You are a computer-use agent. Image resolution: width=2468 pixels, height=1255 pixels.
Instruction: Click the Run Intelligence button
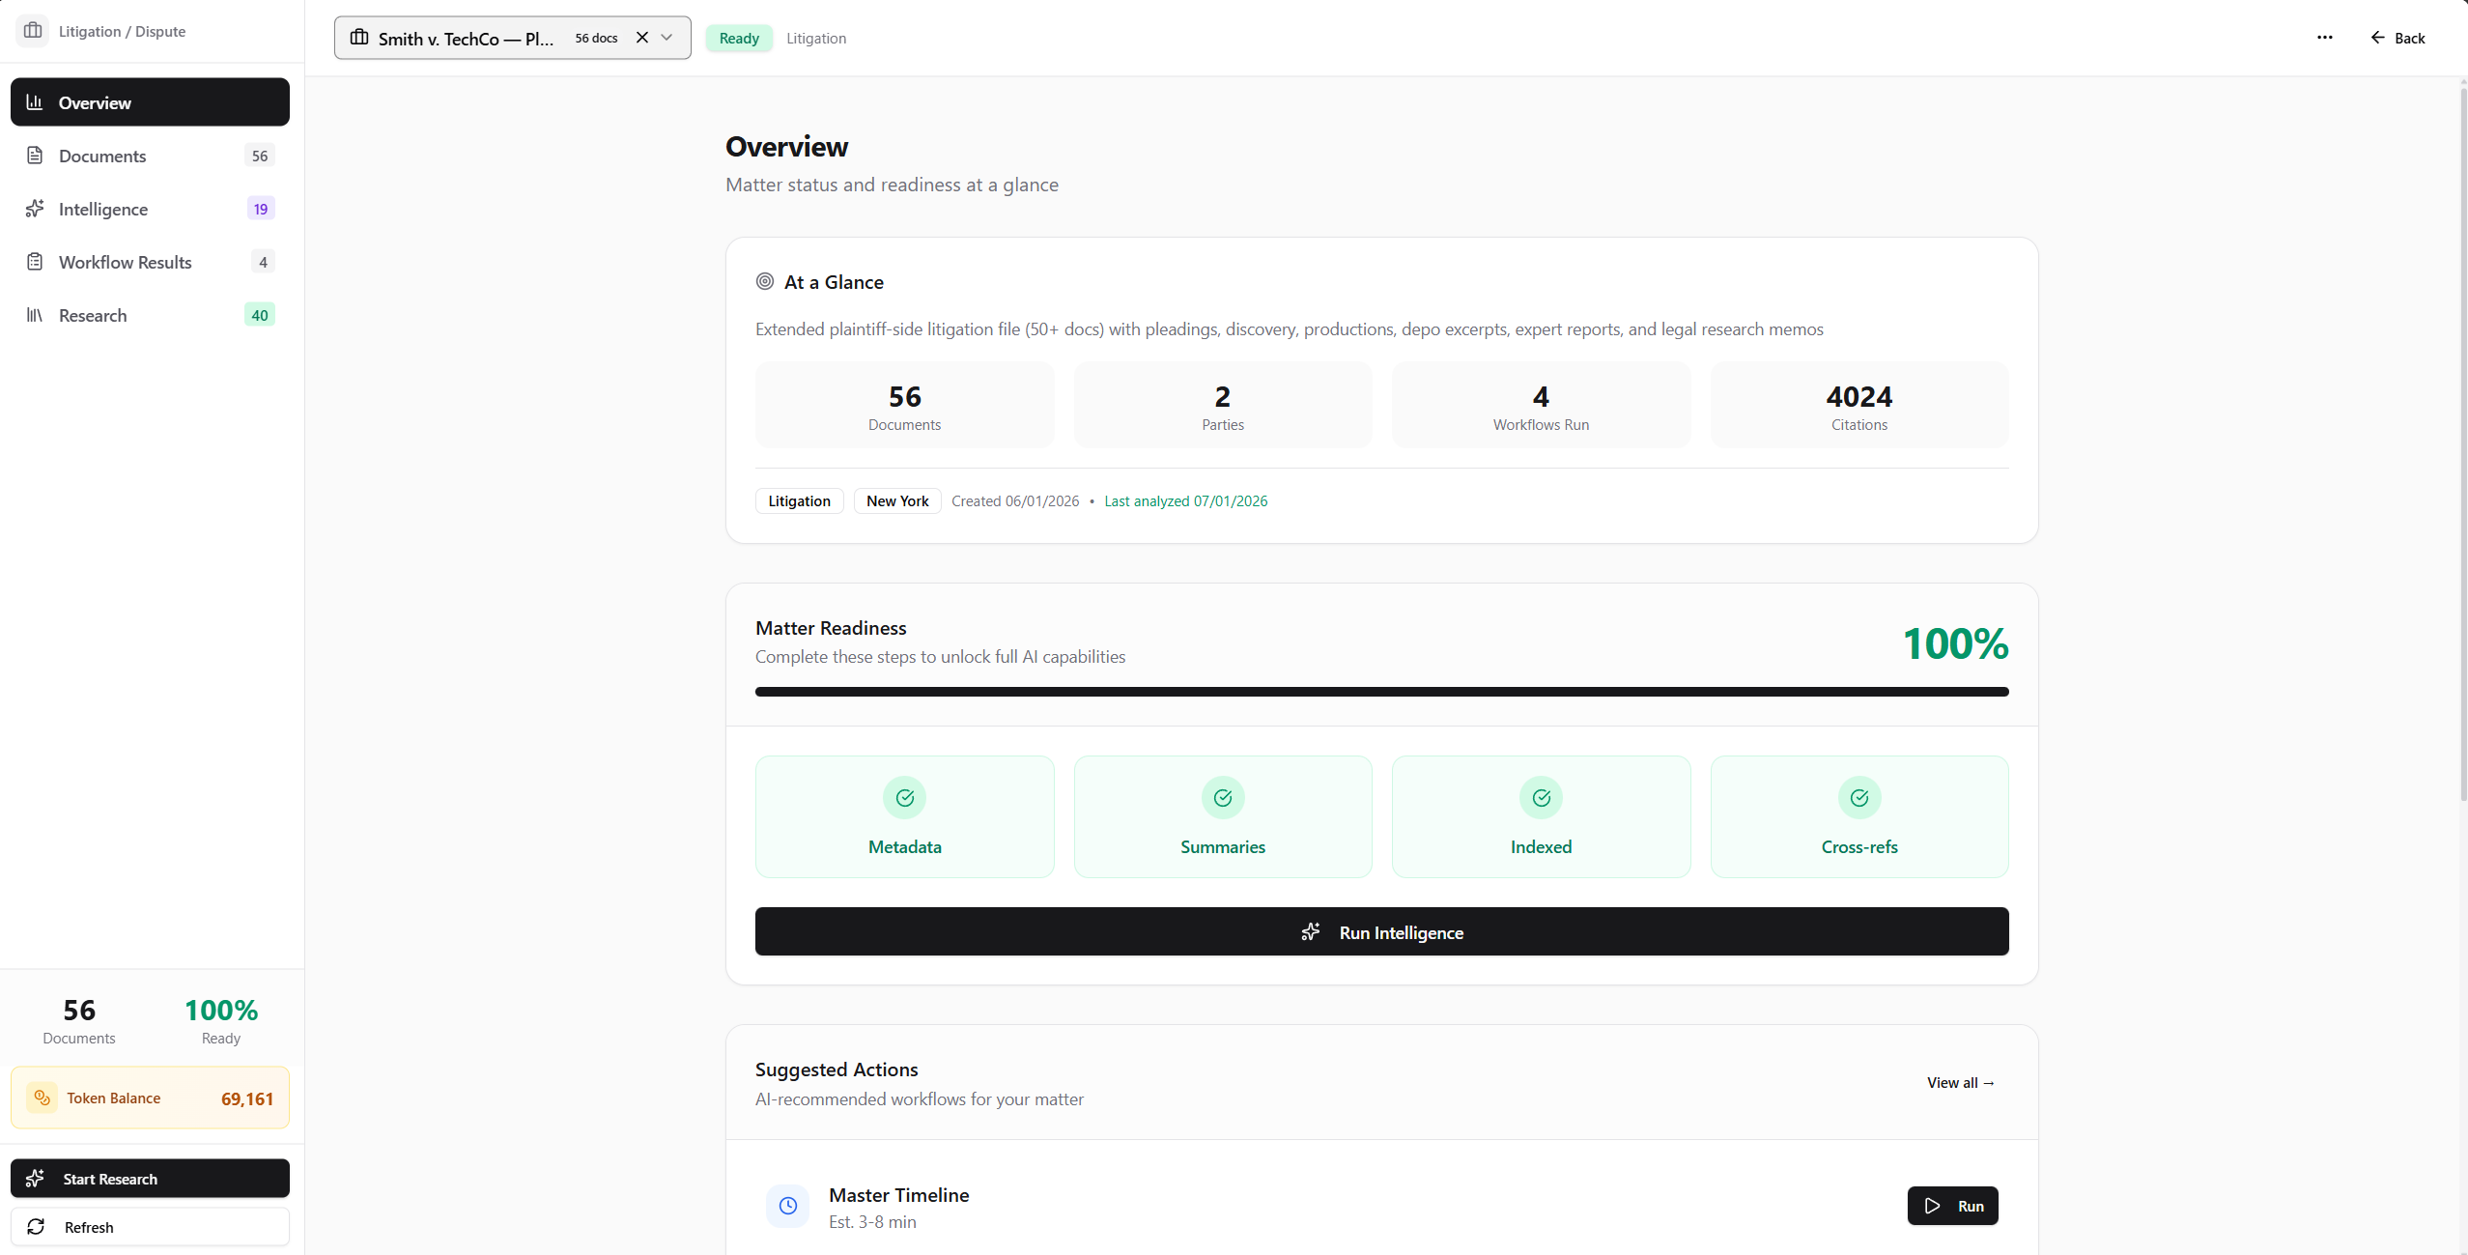[x=1380, y=931]
